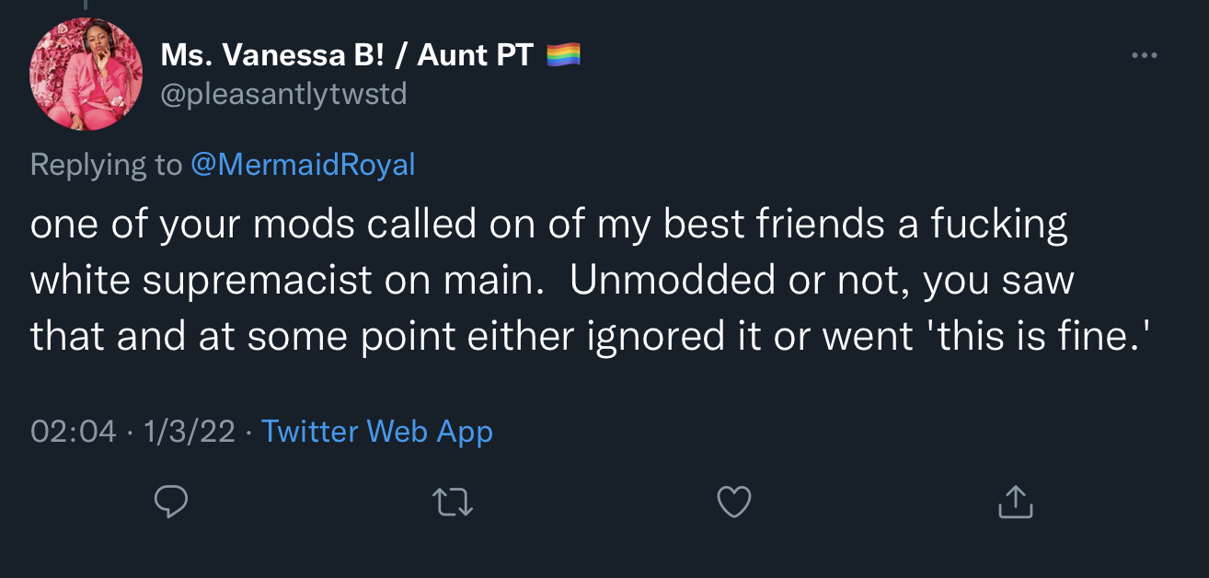
Task: Click the "Replying to" label text
Action: [x=106, y=165]
